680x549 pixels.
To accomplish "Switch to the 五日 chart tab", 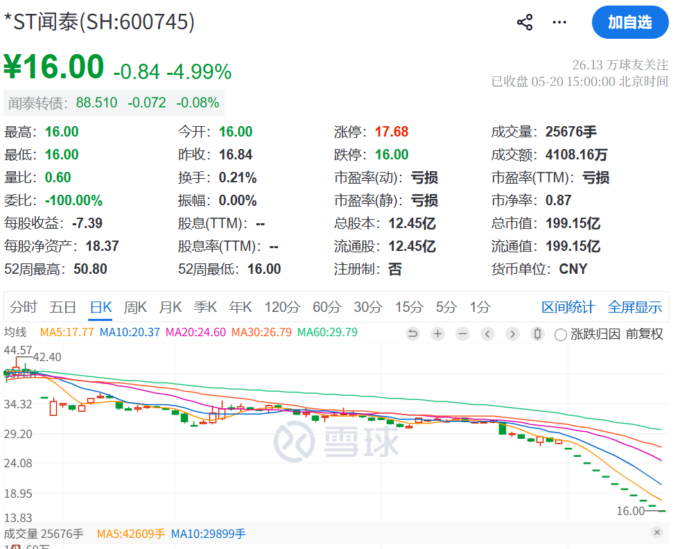I will tap(63, 307).
